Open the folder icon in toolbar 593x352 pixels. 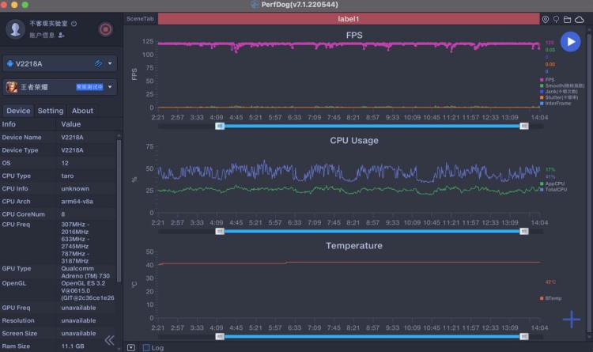click(567, 19)
